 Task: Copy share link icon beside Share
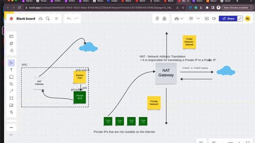point(240,19)
